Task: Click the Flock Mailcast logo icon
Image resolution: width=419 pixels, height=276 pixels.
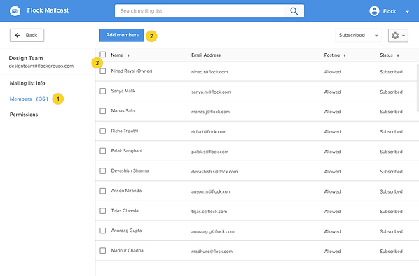Action: 15,11
